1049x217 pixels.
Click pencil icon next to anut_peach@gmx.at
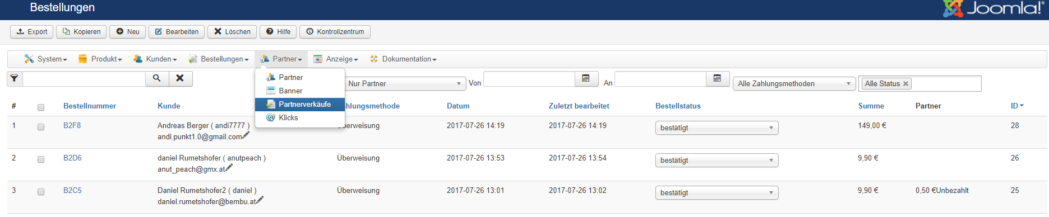coord(229,167)
